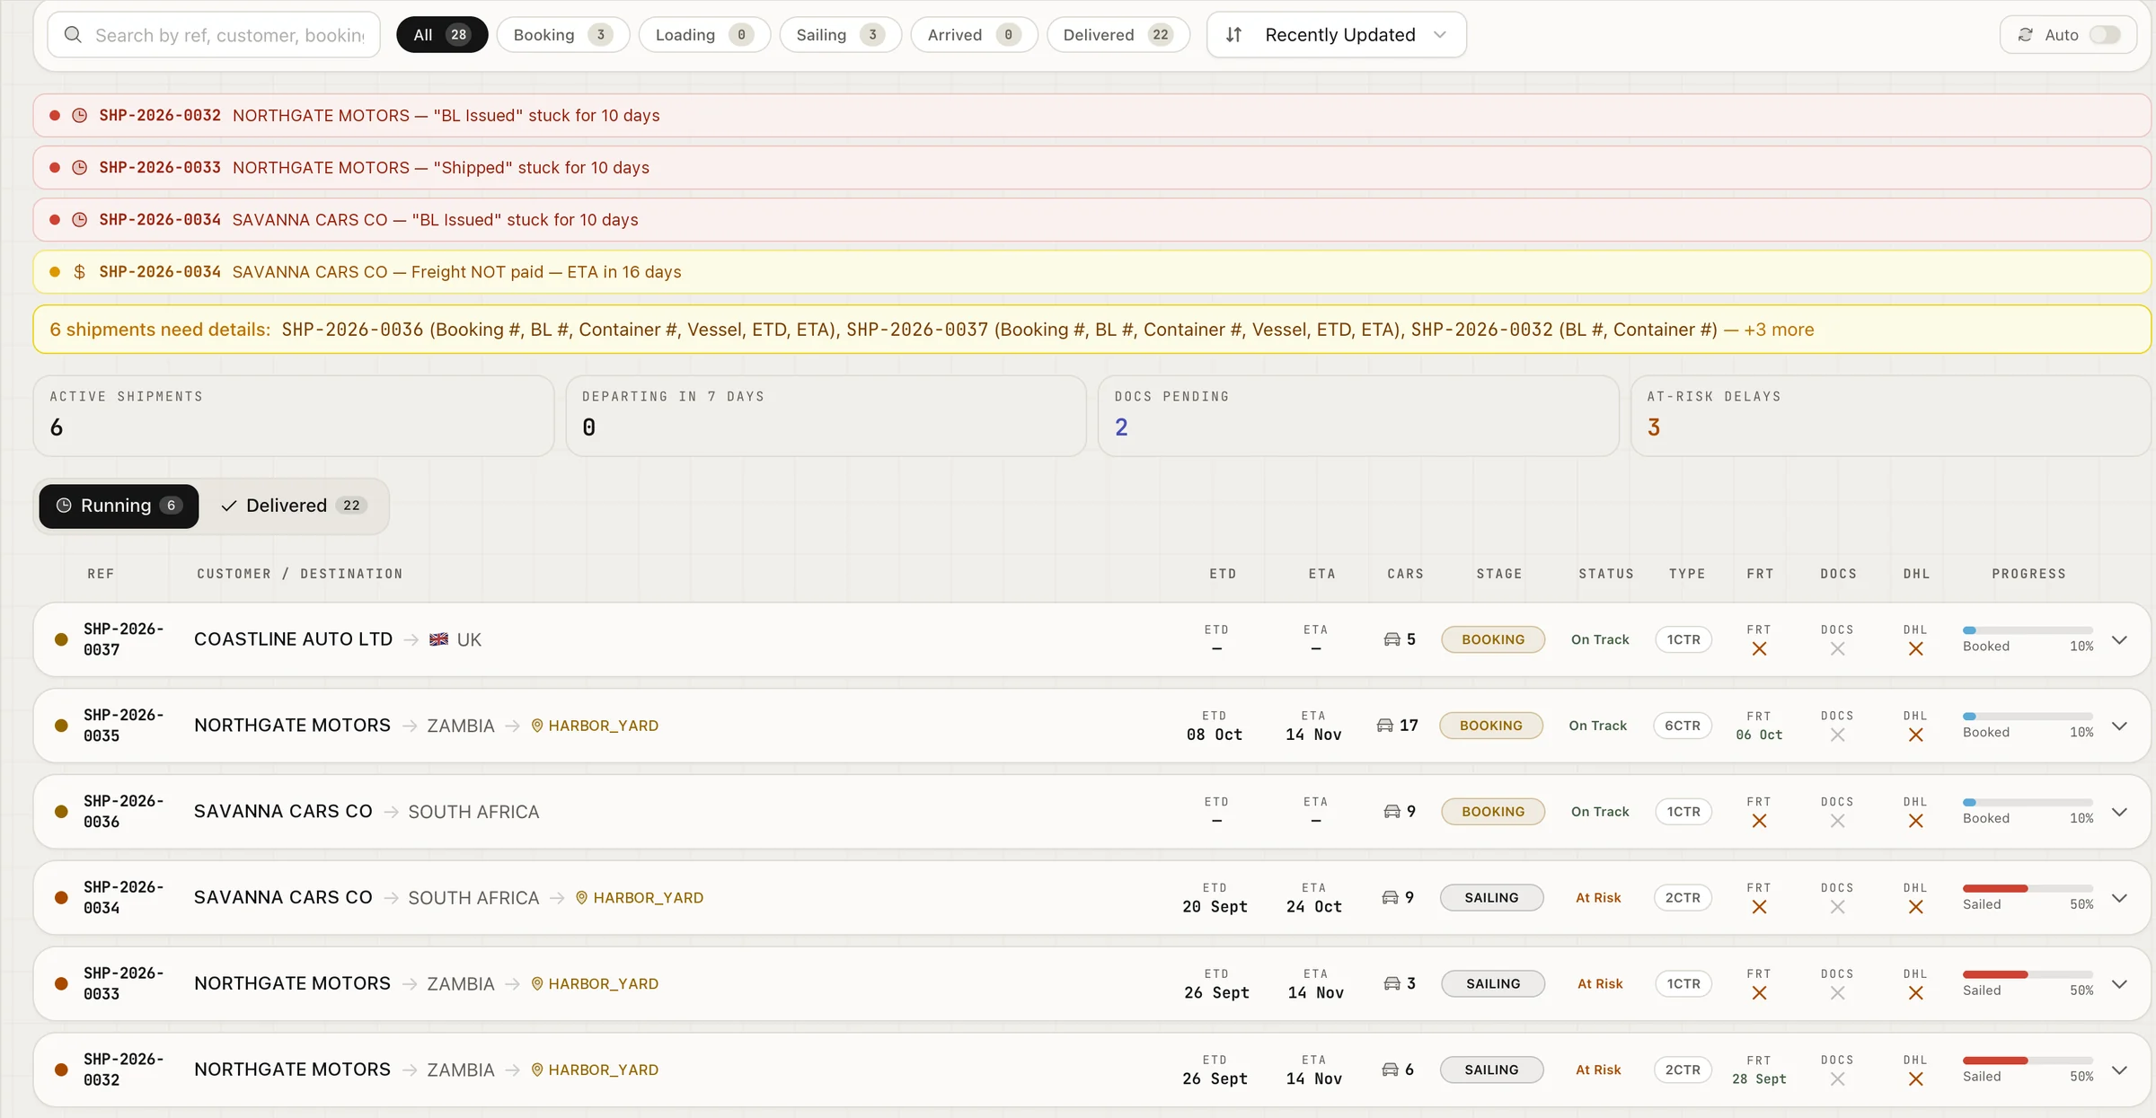Click the 6CTR type badge

[x=1682, y=726]
